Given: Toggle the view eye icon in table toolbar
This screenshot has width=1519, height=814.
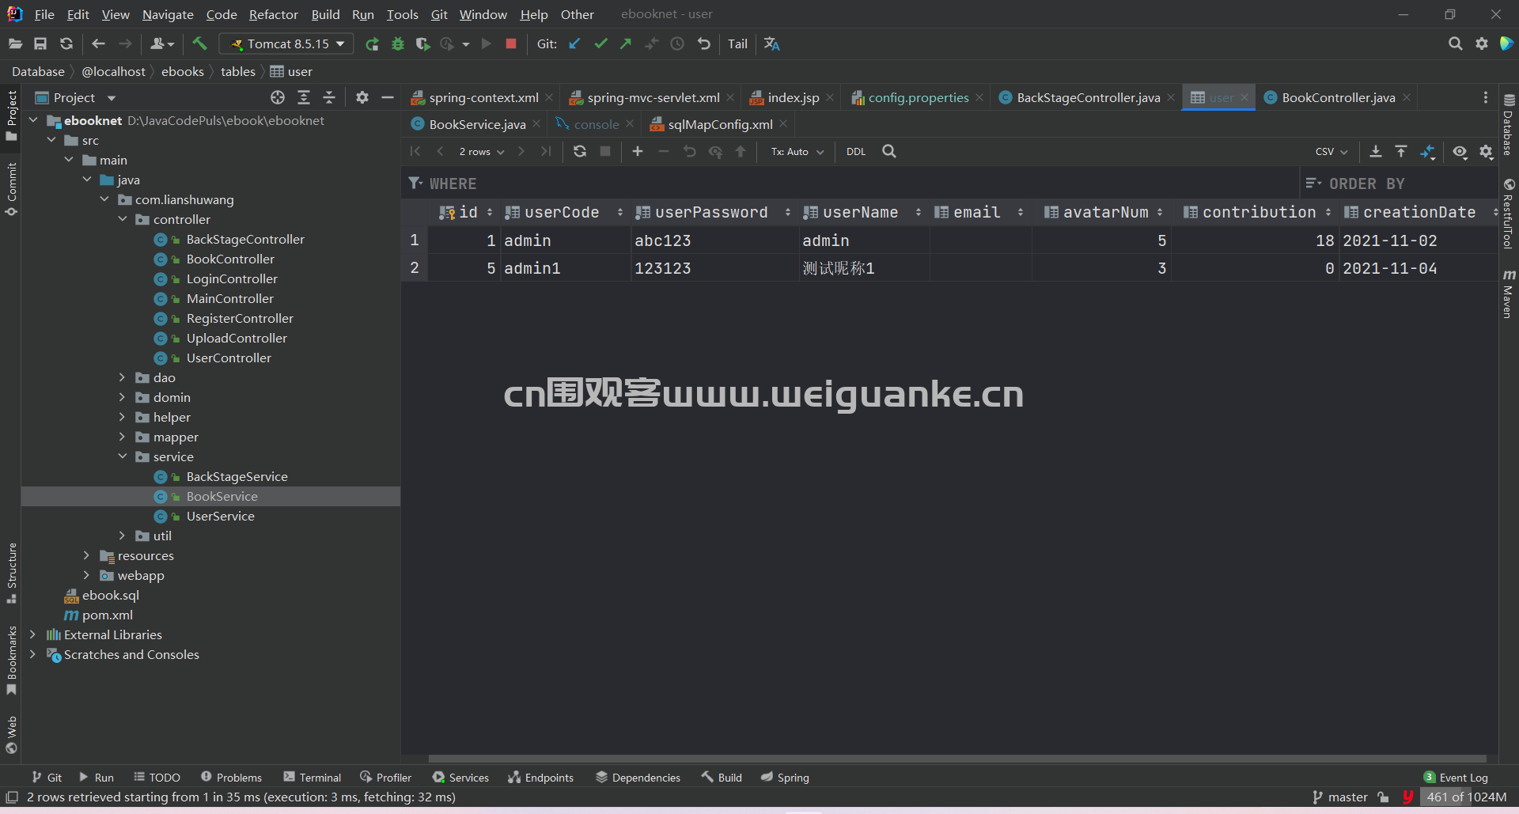Looking at the screenshot, I should pos(1460,151).
